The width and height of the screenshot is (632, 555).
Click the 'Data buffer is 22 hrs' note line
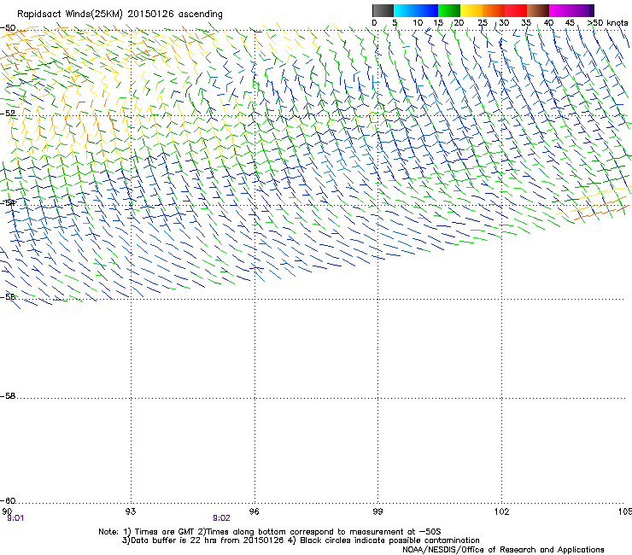(x=301, y=540)
